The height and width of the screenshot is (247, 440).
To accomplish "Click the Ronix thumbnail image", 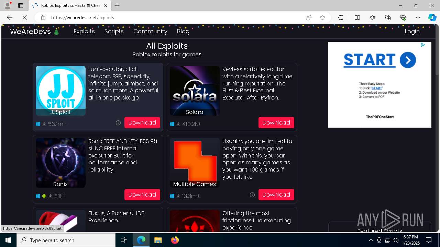I will pos(60,163).
